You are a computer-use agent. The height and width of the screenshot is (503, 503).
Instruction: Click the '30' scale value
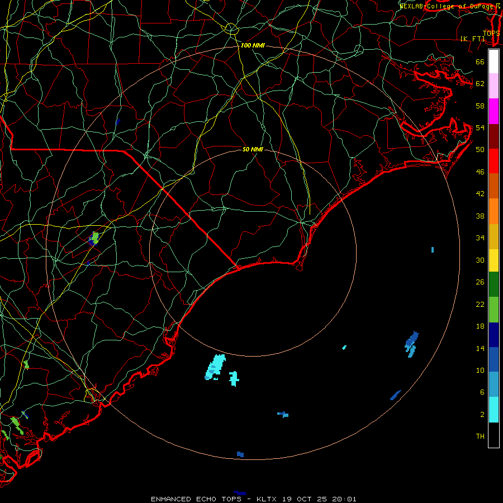click(x=480, y=260)
